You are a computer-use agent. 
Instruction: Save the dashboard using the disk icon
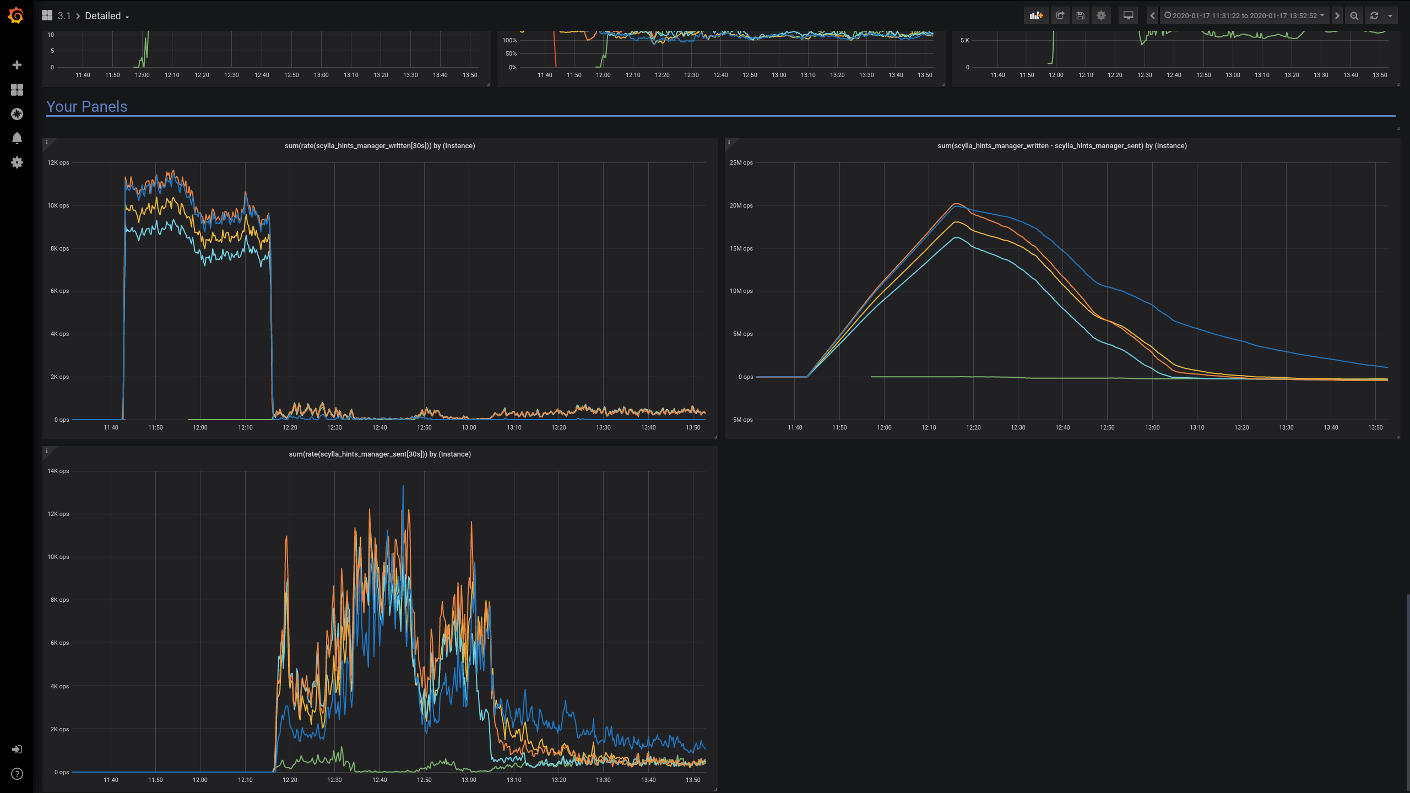(x=1080, y=15)
